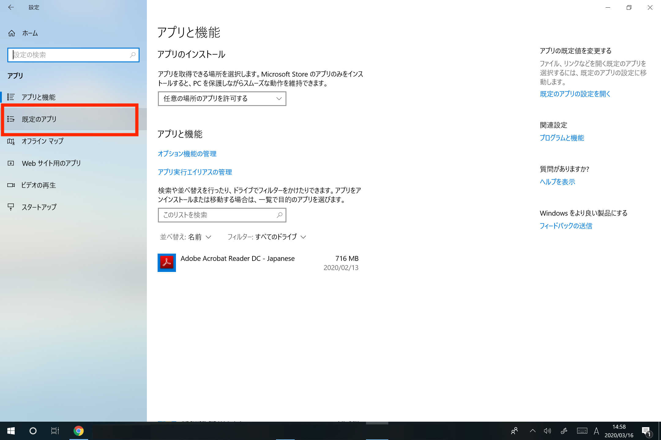The image size is (661, 440).
Task: Open Task View on the taskbar
Action: 55,431
